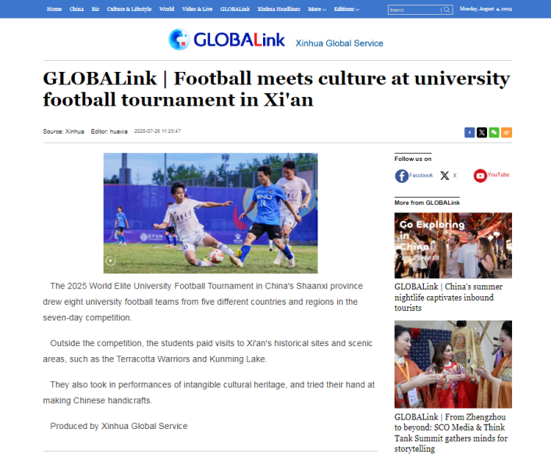This screenshot has width=551, height=454.
Task: Open the Culture & Lifestyle menu item
Action: pyautogui.click(x=129, y=9)
